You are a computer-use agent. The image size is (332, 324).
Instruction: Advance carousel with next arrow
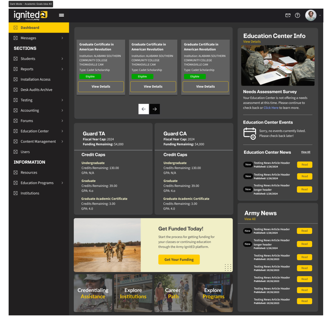pyautogui.click(x=155, y=109)
